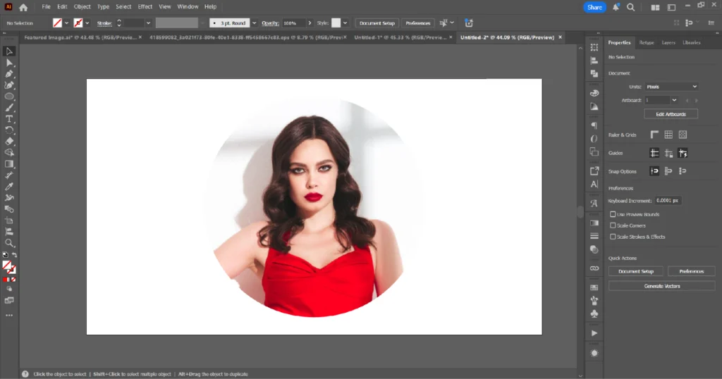Image resolution: width=722 pixels, height=379 pixels.
Task: Click the Edit Artboards button
Action: (x=671, y=114)
